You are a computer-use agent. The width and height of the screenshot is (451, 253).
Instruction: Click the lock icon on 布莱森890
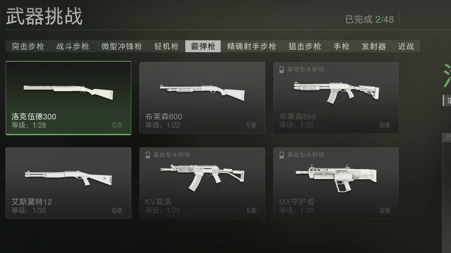[281, 69]
